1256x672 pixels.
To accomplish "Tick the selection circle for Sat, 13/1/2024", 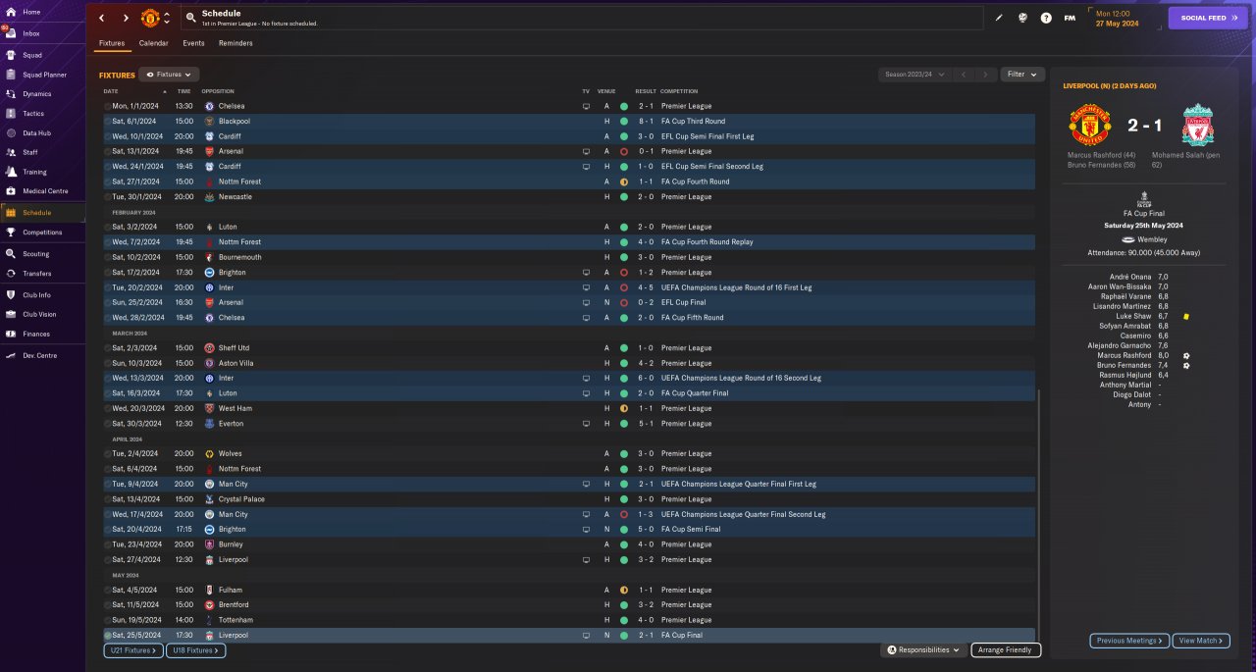I will [108, 151].
